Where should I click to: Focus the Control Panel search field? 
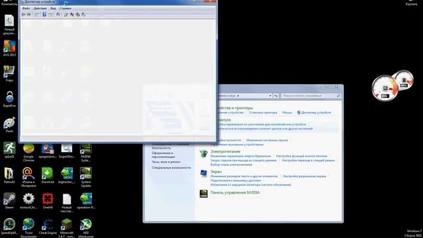(x=311, y=96)
